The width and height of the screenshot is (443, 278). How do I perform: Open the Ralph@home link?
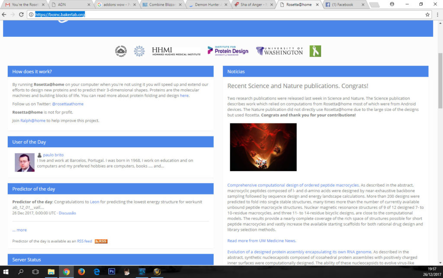click(x=33, y=120)
